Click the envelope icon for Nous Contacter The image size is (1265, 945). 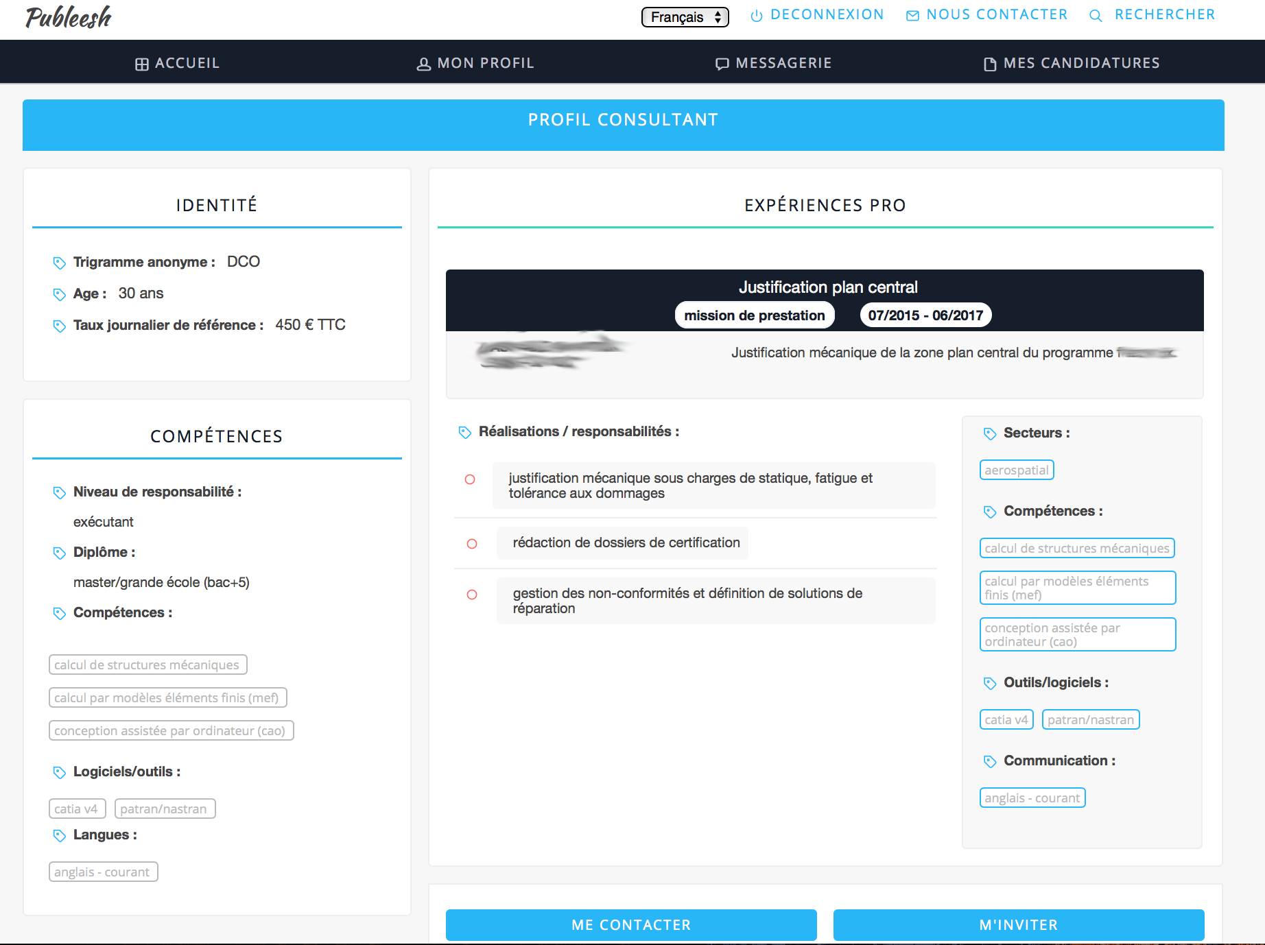point(912,16)
